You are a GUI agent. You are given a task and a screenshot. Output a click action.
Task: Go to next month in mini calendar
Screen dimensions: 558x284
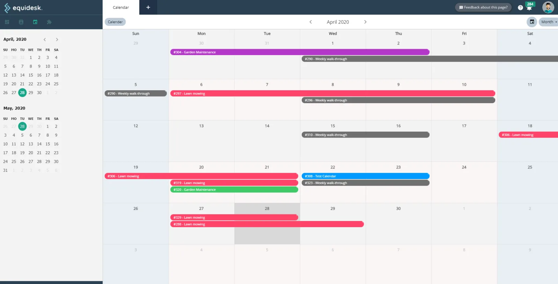pyautogui.click(x=57, y=39)
